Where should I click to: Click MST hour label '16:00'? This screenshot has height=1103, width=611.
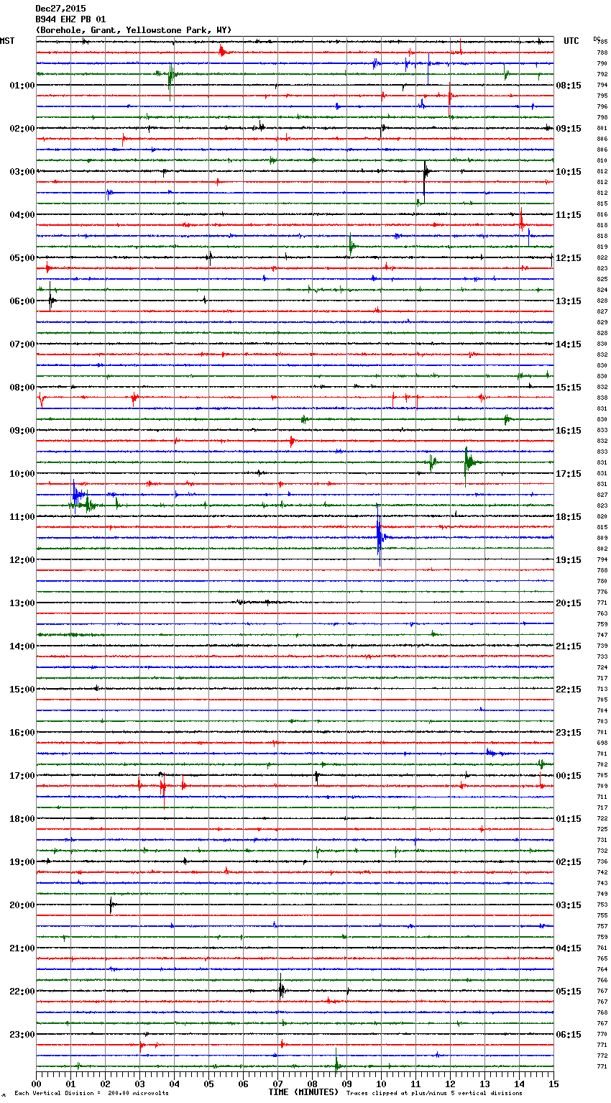tap(22, 733)
